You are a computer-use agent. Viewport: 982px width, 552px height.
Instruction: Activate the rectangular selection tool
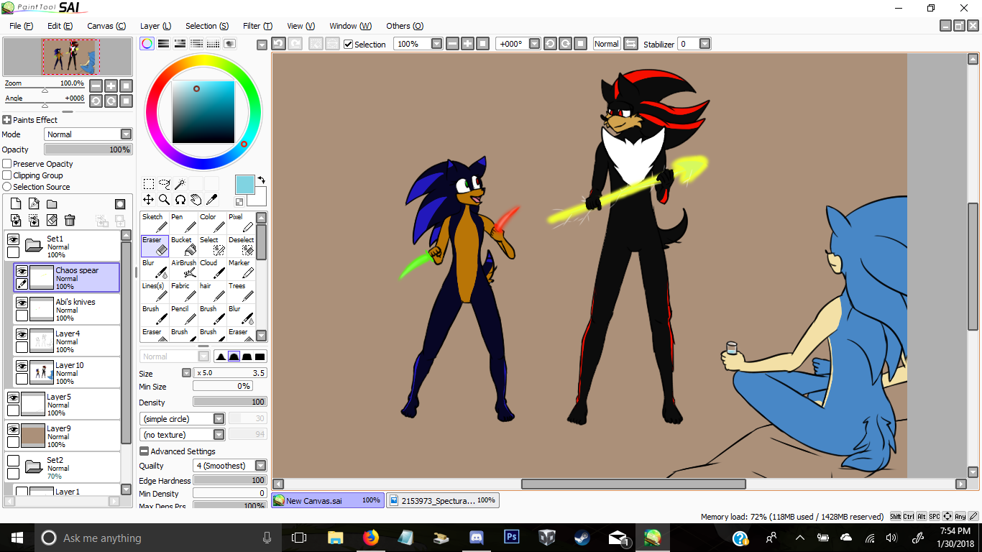click(148, 184)
